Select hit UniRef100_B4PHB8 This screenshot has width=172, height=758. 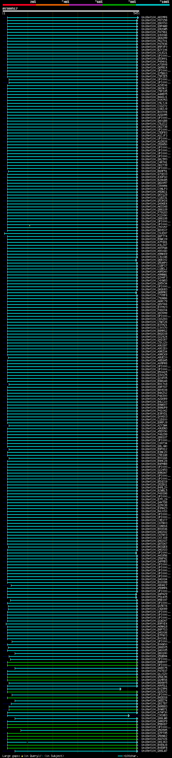point(154,464)
